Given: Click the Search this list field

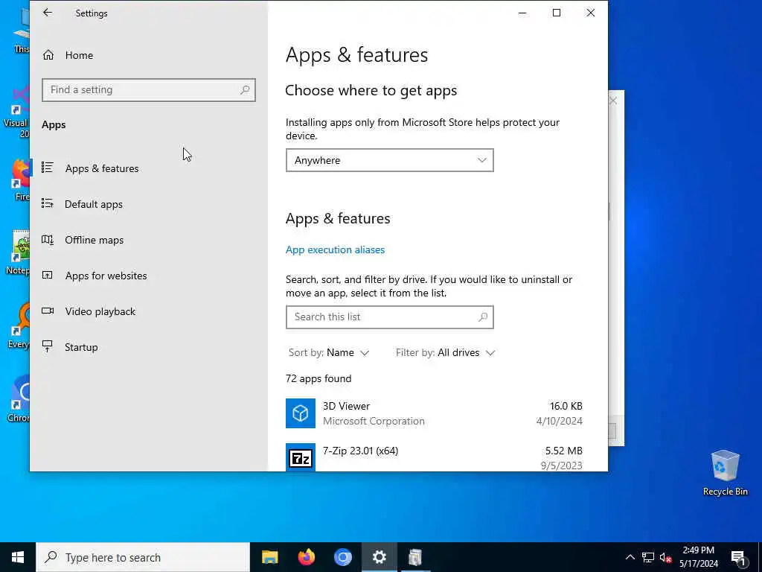Looking at the screenshot, I should (390, 317).
